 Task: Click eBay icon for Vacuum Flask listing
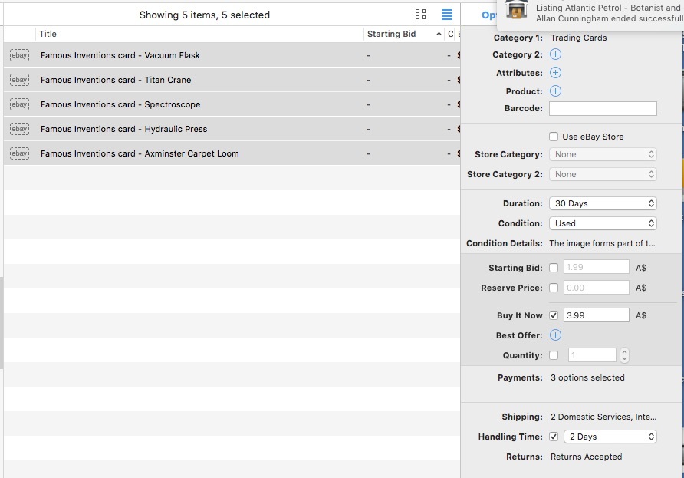coord(19,55)
